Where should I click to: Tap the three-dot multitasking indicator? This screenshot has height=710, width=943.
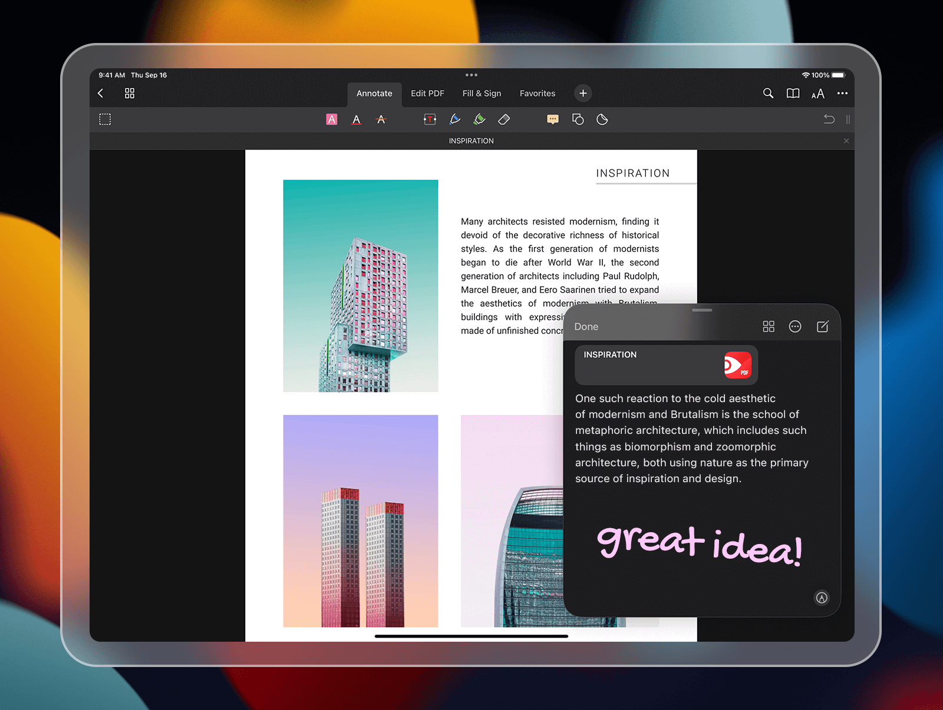pos(471,75)
